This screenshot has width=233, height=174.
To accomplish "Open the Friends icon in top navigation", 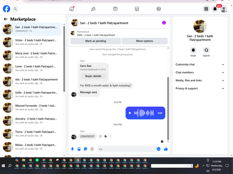I will click(x=93, y=9).
